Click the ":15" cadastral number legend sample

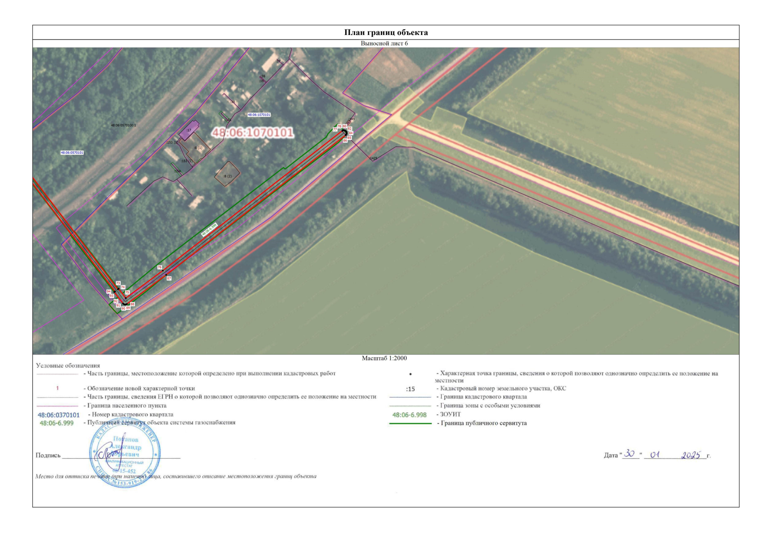click(x=410, y=389)
